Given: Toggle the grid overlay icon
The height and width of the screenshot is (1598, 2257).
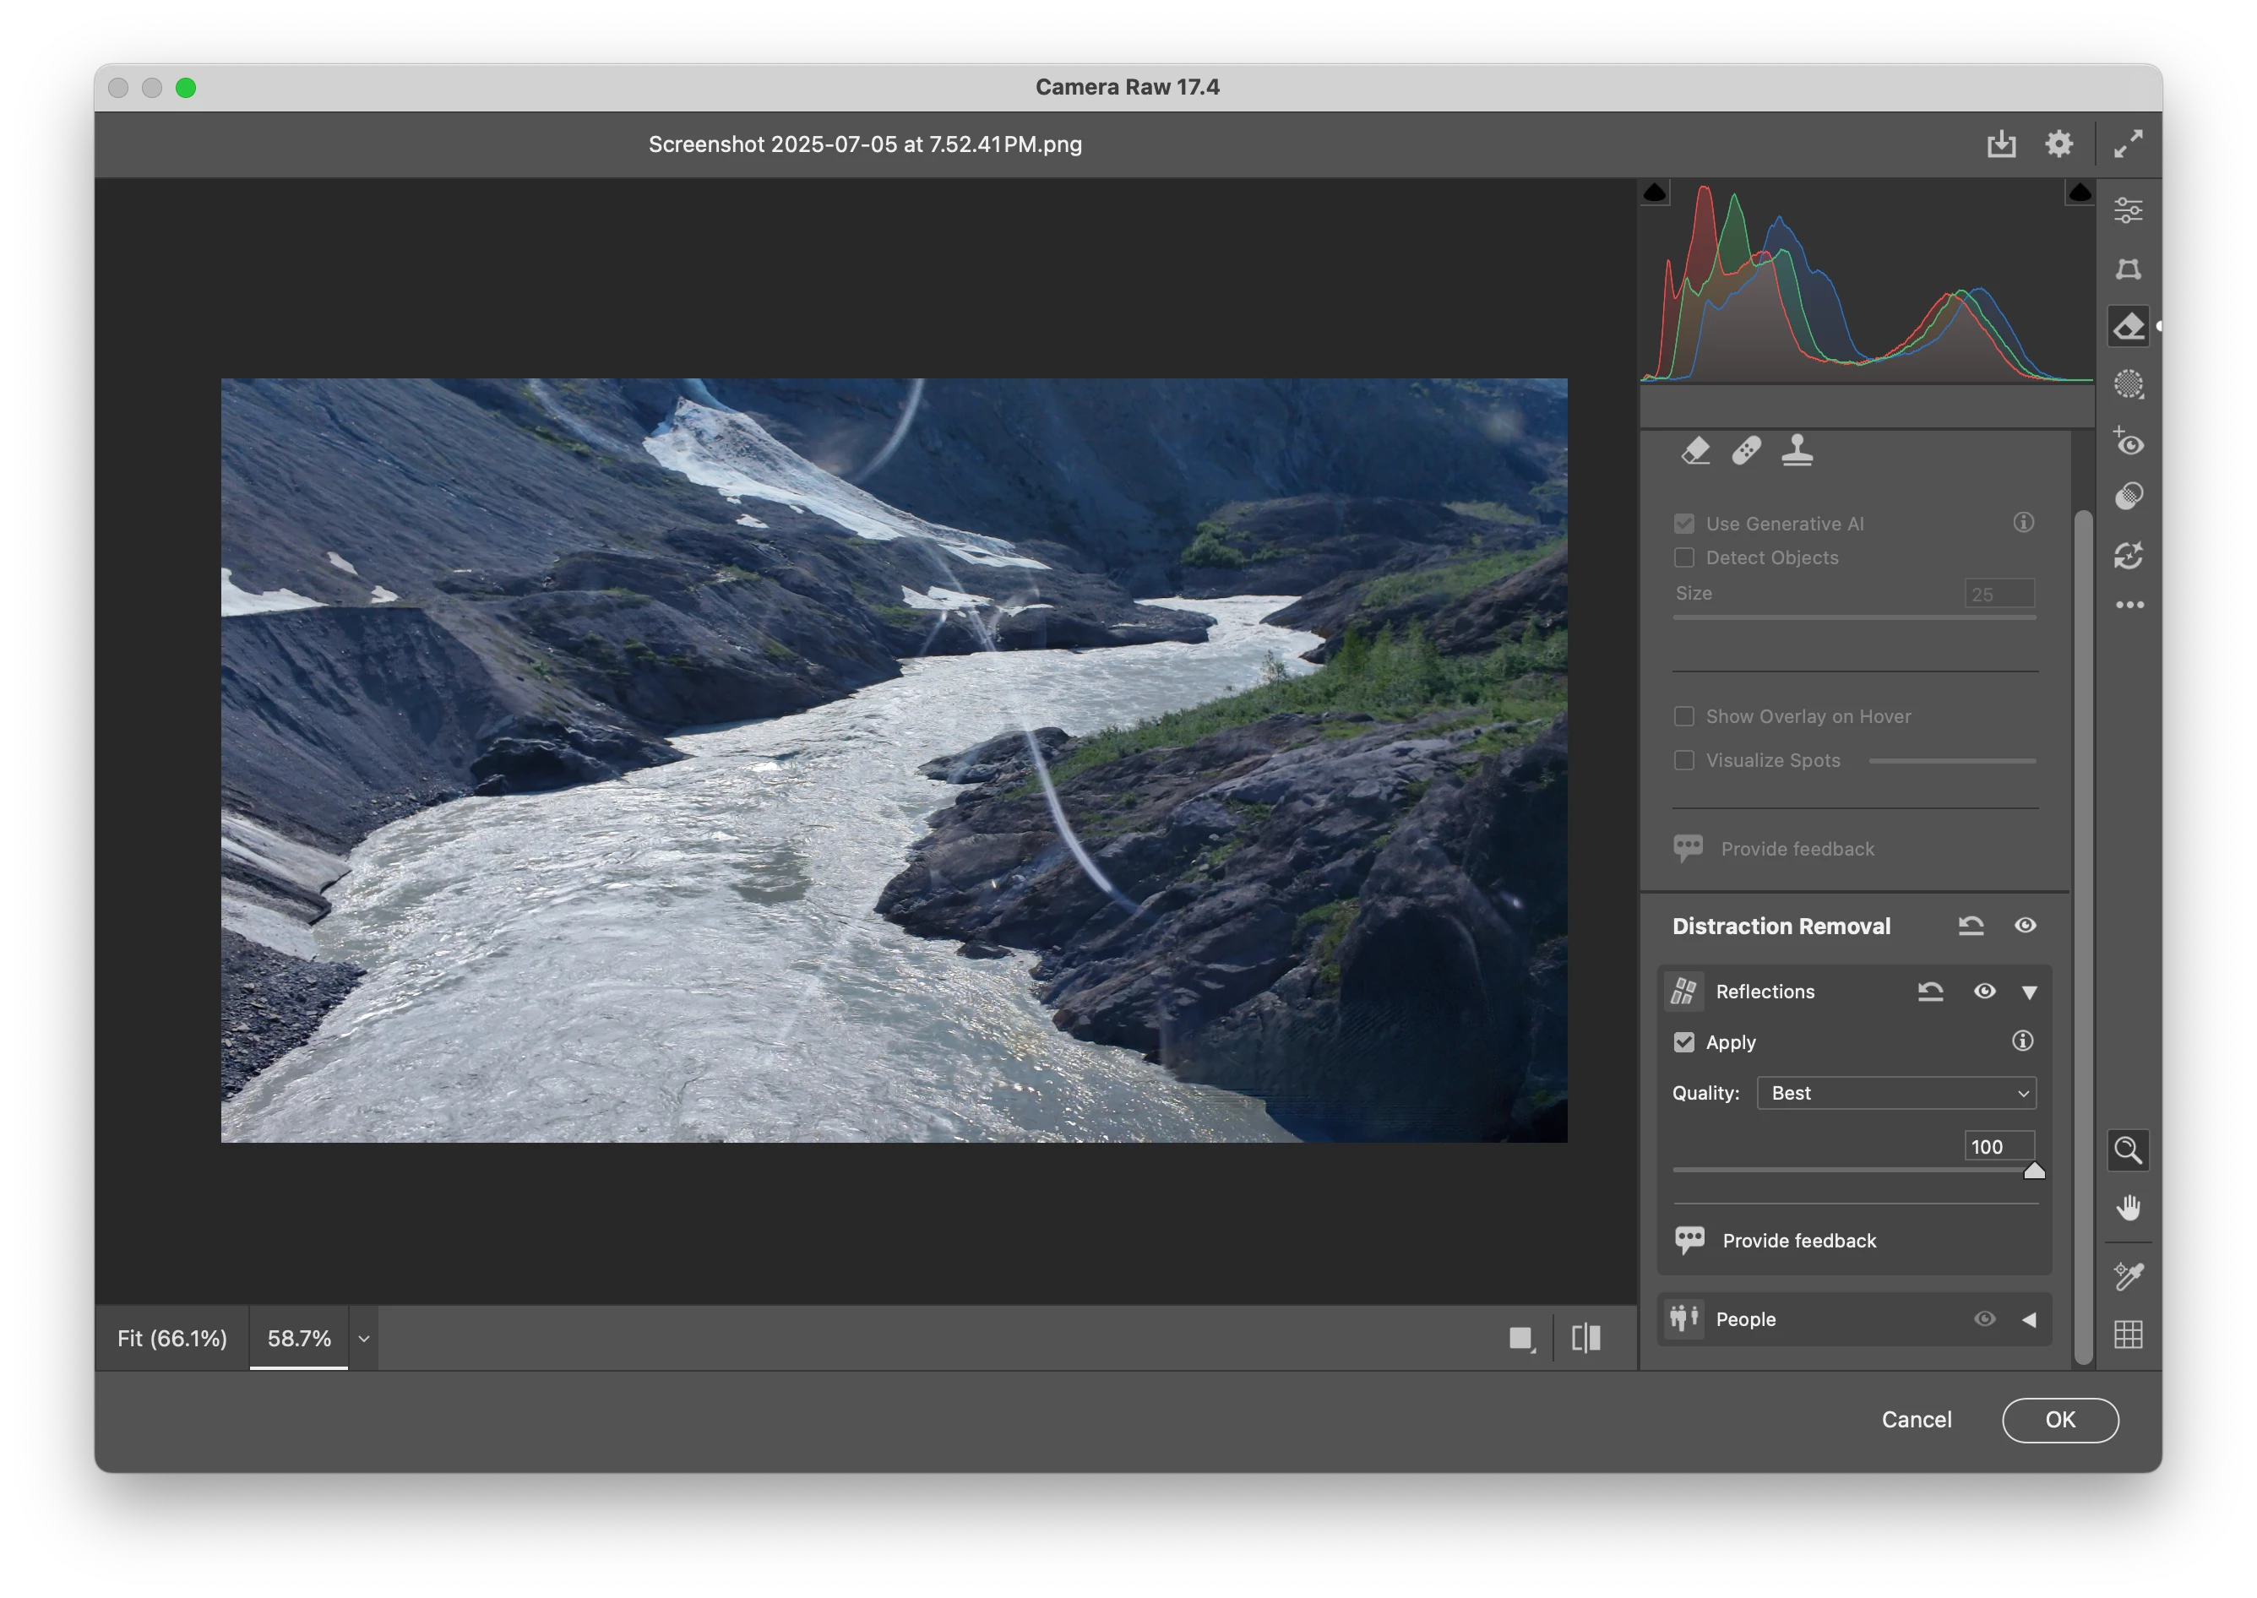Looking at the screenshot, I should (x=2128, y=1334).
